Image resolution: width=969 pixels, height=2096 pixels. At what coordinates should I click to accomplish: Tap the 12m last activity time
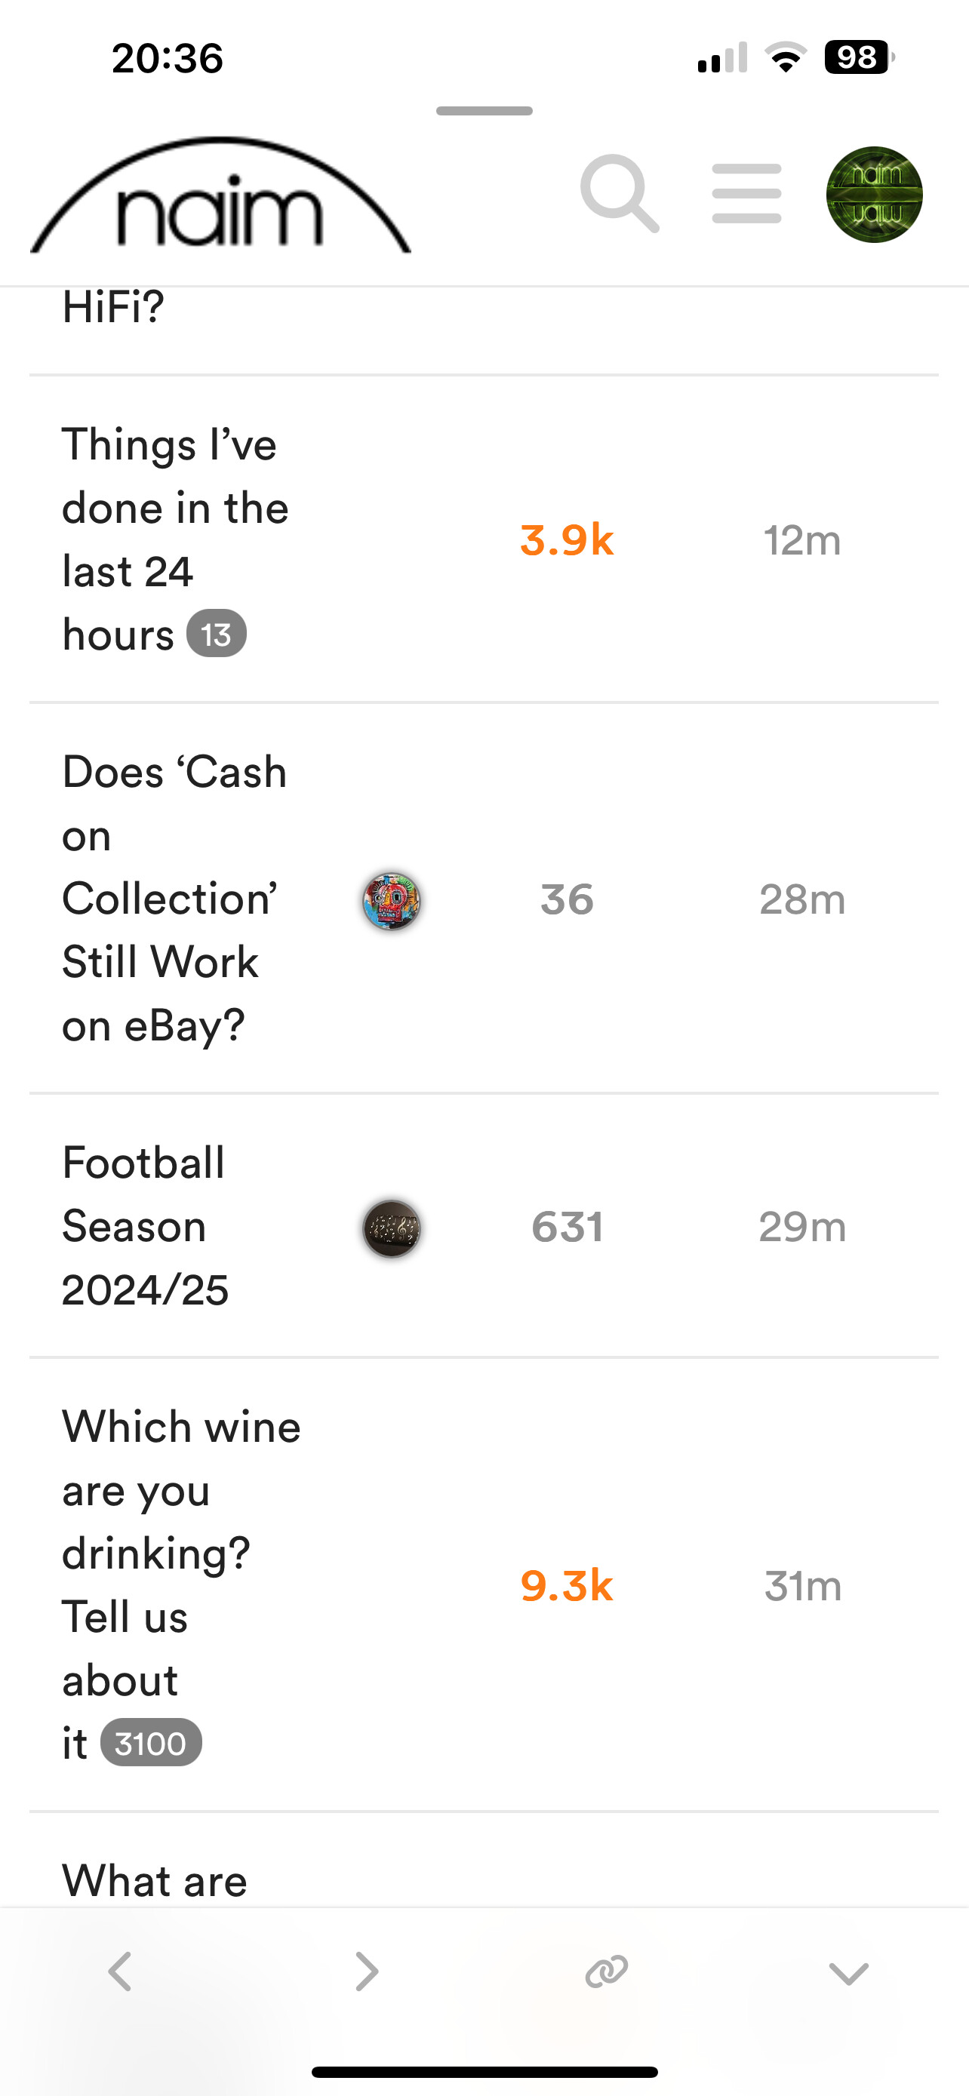(802, 540)
